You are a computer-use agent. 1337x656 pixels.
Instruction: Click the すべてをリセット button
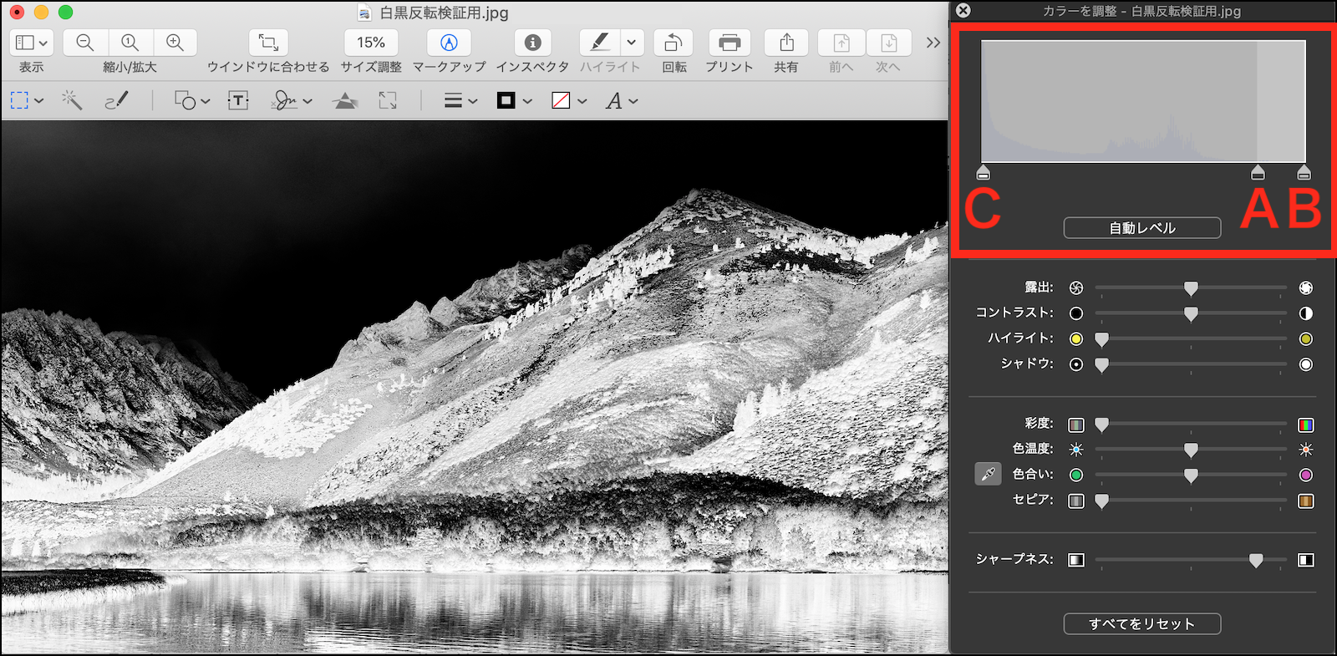[1141, 624]
